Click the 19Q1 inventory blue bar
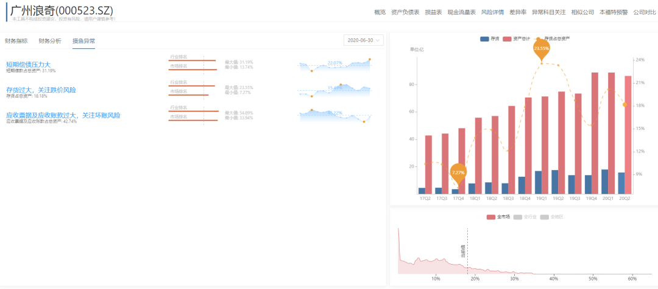 pos(538,182)
